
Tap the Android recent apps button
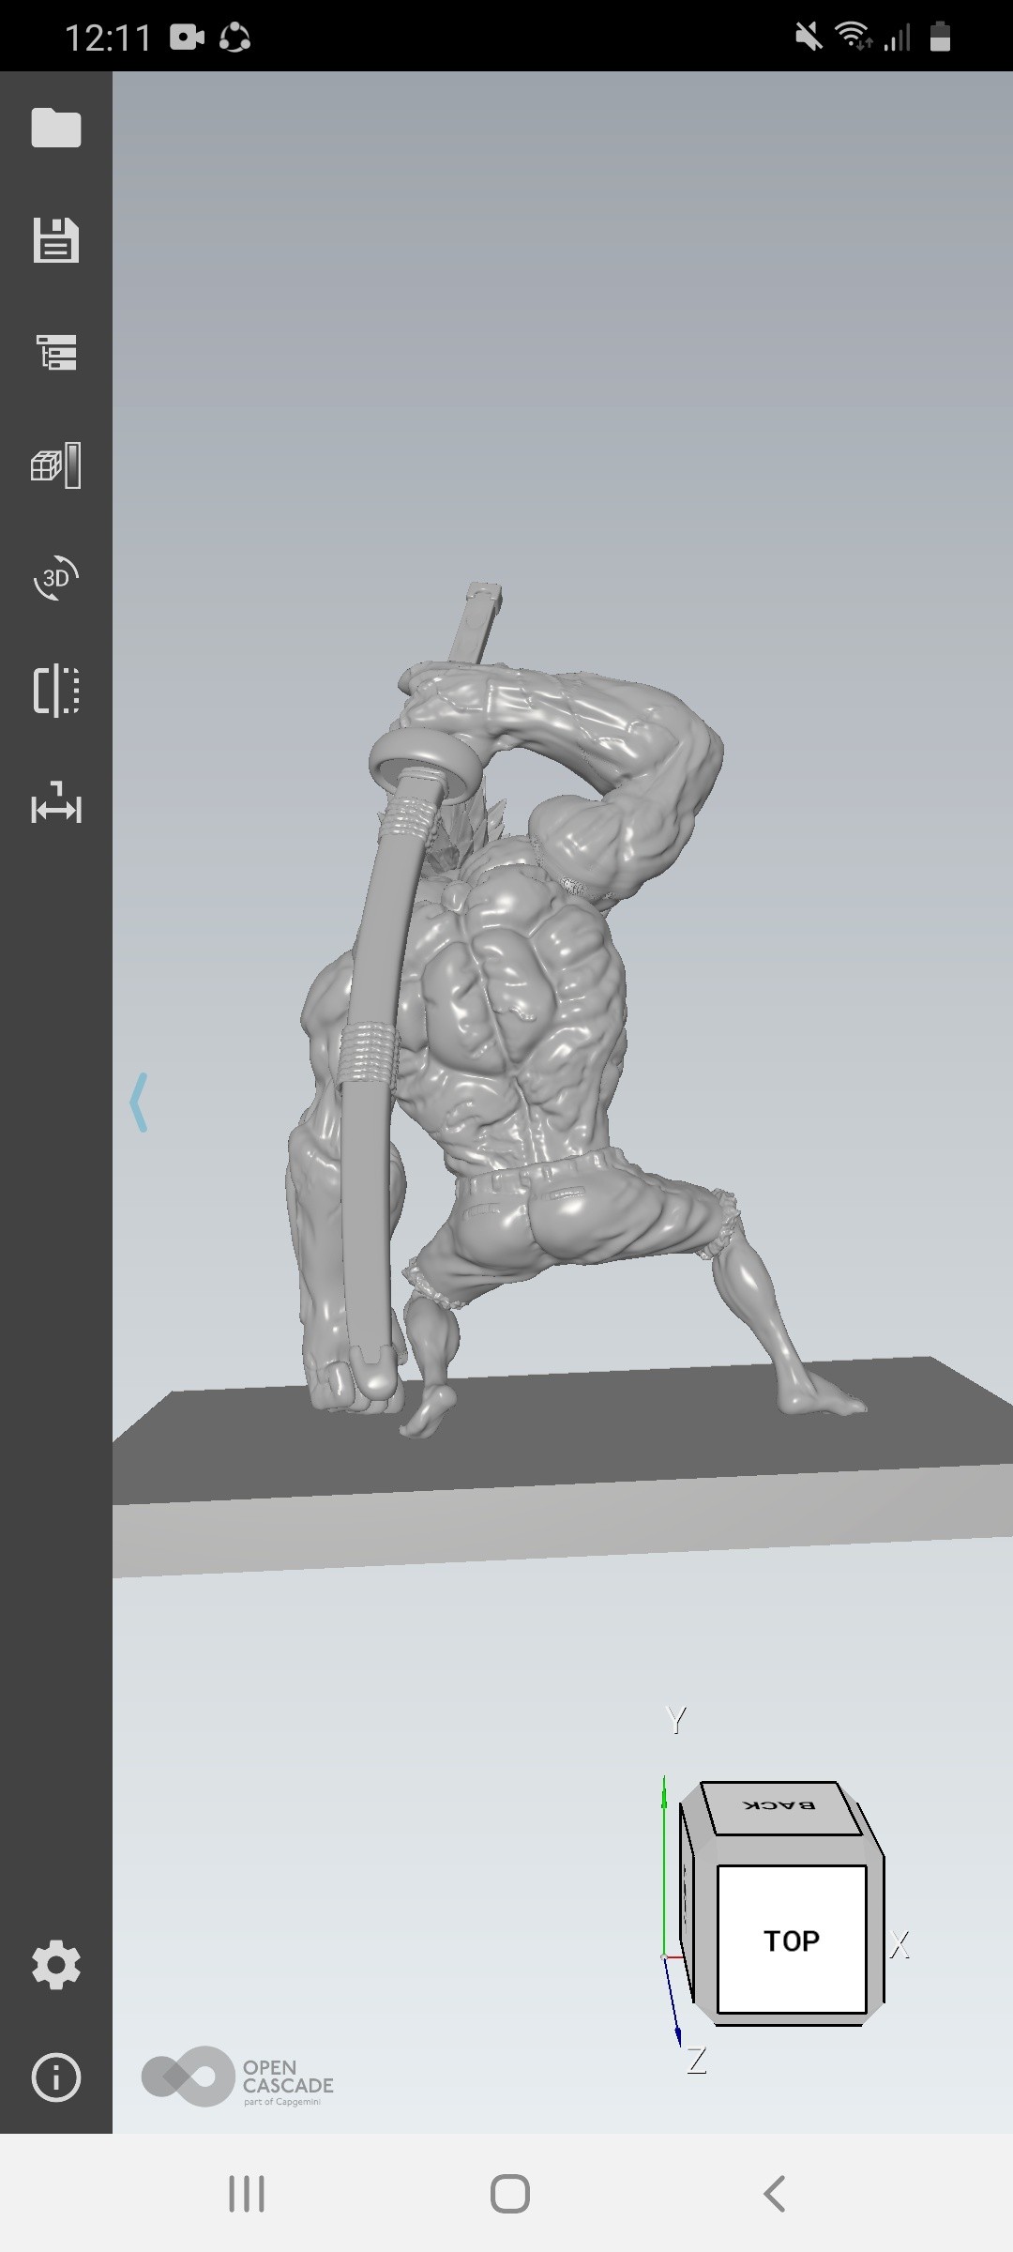pos(247,2194)
